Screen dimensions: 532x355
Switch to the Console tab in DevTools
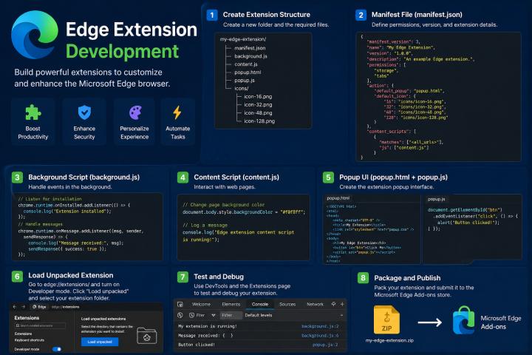(x=260, y=304)
